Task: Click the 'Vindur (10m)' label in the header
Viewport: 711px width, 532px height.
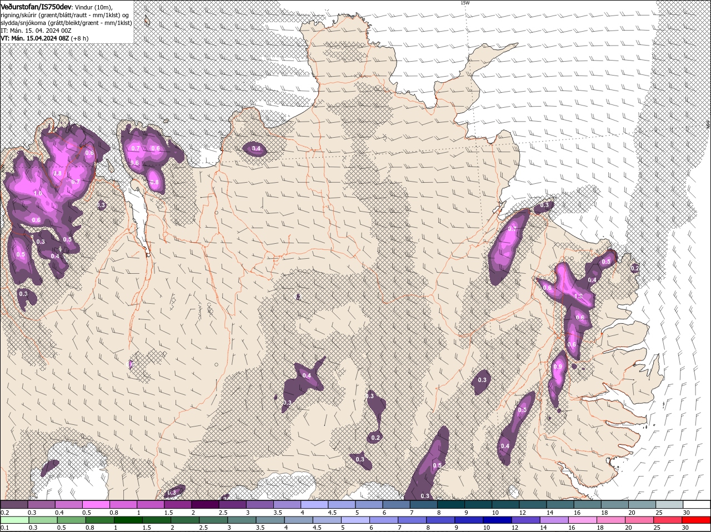Action: click(x=93, y=6)
